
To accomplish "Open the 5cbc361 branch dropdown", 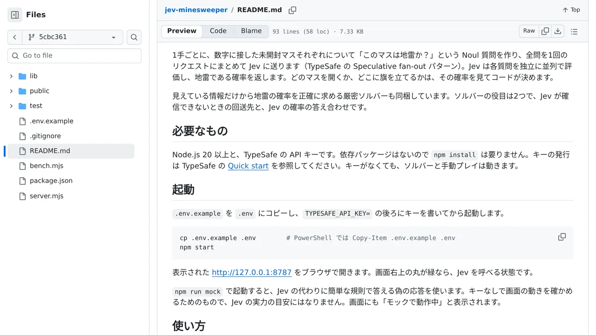I will pos(73,37).
